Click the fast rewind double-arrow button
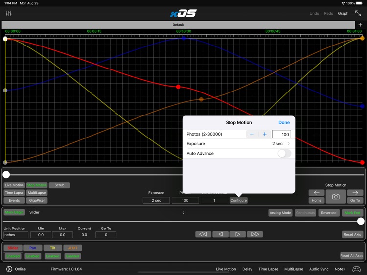The width and height of the screenshot is (367, 275). click(x=203, y=234)
